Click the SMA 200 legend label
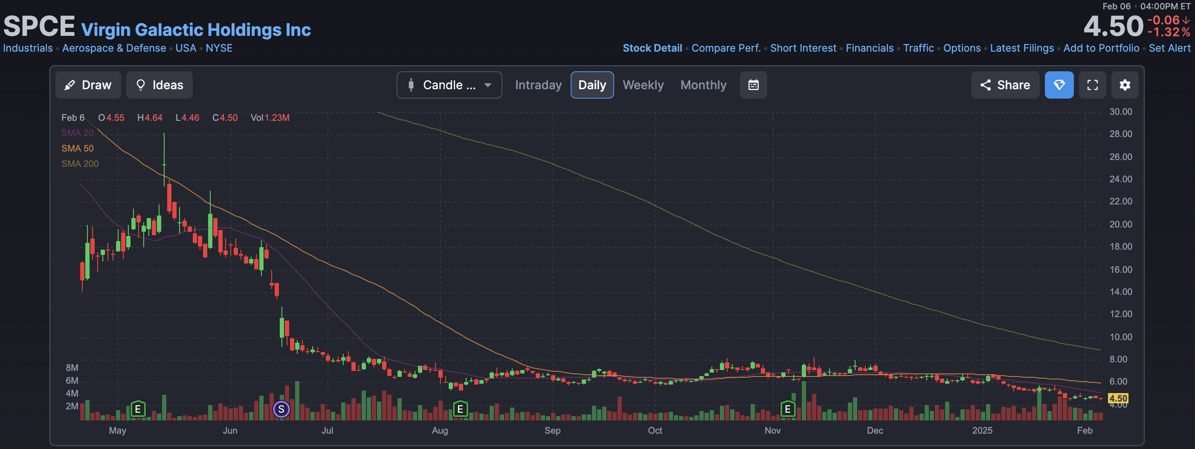Image resolution: width=1195 pixels, height=449 pixels. click(x=80, y=164)
